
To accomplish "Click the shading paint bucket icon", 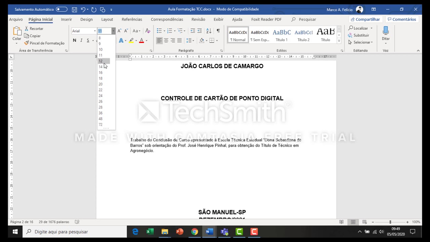I will point(202,41).
